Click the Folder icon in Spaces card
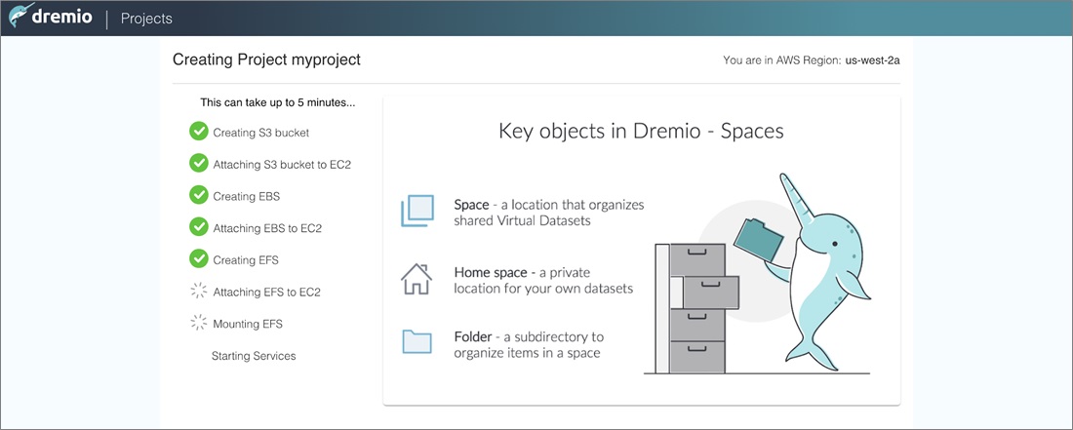Image resolution: width=1073 pixels, height=430 pixels. (x=417, y=342)
